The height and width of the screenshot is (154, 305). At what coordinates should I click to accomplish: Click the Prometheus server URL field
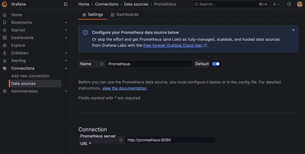[x=170, y=140]
